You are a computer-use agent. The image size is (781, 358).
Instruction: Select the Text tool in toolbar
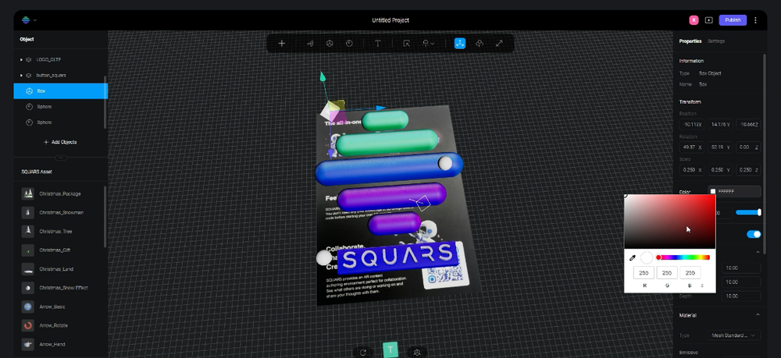point(377,43)
